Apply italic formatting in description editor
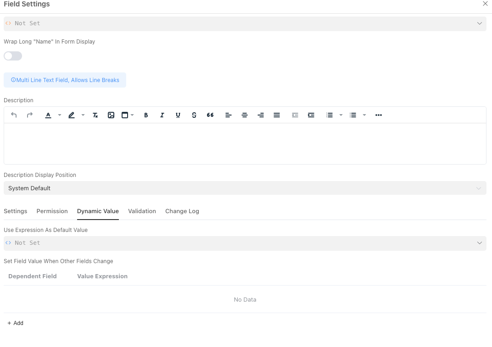This screenshot has height=347, width=492. pyautogui.click(x=162, y=115)
